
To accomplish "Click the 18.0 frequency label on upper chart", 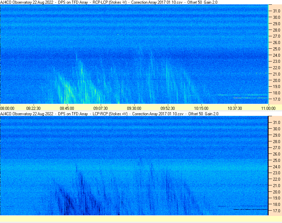I will point(277,93).
